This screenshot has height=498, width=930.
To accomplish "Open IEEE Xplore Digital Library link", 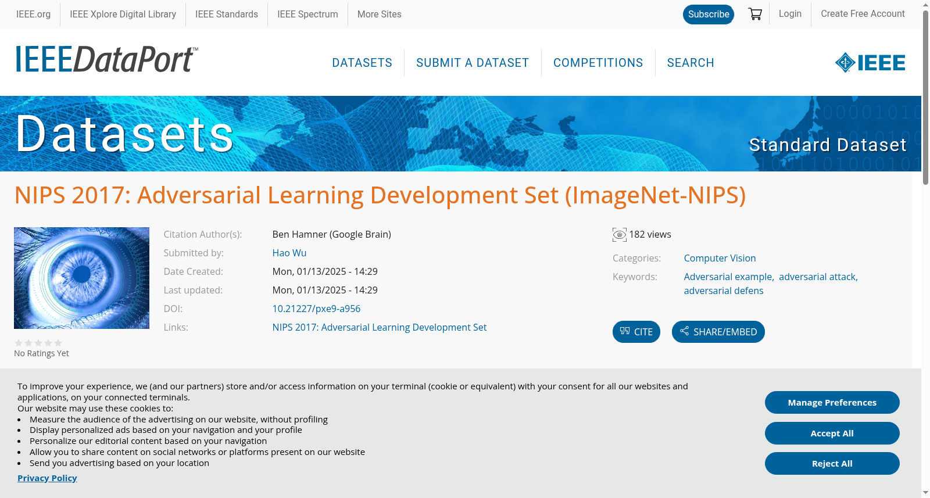I will pos(123,14).
